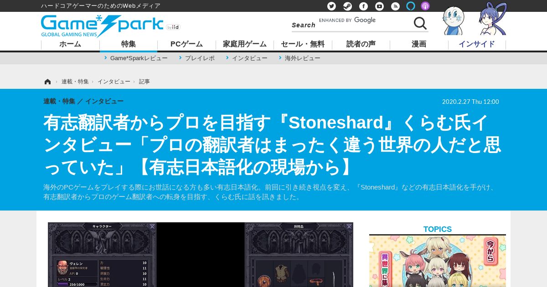Go to インタビュー submenu link
The image size is (547, 287).
249,58
